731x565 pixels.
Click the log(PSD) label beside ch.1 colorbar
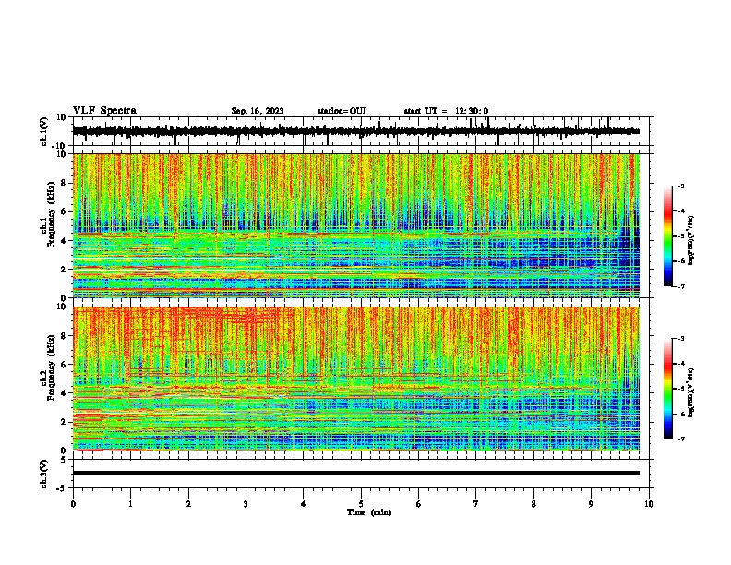coord(691,241)
